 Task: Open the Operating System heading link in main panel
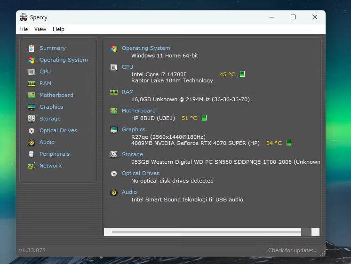[x=146, y=48]
